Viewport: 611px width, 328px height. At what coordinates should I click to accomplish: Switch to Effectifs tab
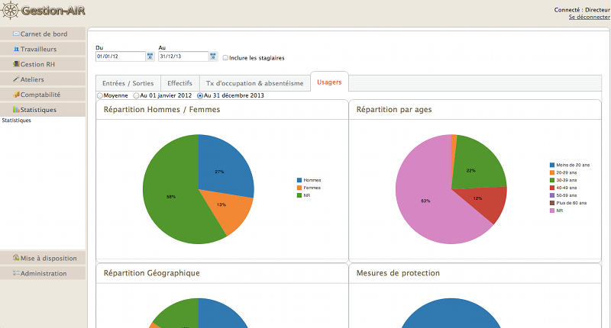pyautogui.click(x=180, y=83)
